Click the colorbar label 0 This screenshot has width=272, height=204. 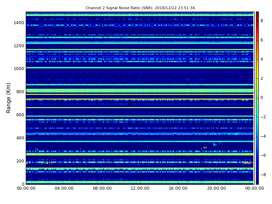tap(262, 98)
